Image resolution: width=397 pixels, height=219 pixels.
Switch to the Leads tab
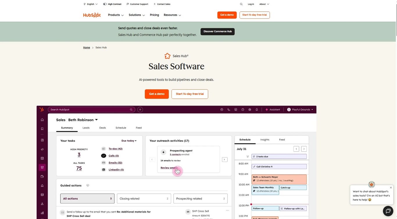86,128
